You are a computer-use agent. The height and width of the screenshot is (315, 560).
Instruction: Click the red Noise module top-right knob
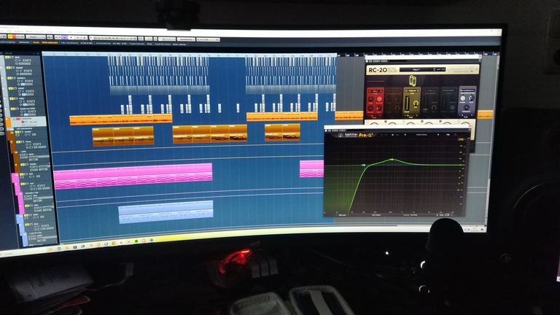coord(379,99)
